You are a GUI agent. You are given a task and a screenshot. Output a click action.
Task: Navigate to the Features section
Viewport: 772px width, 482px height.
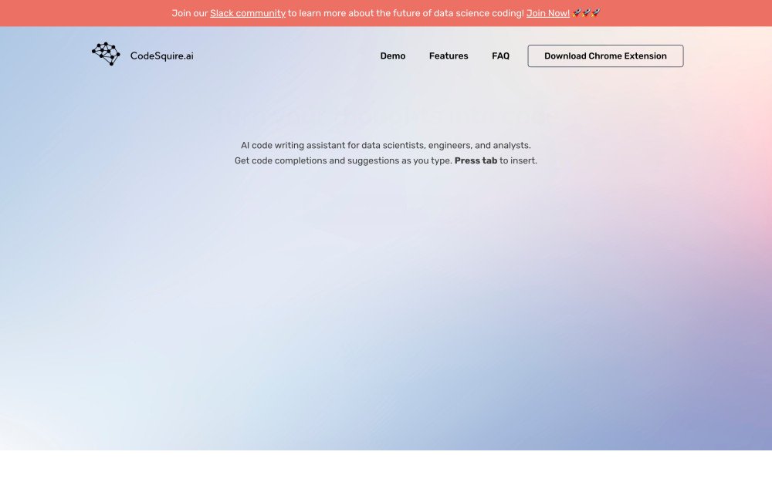[x=449, y=56]
